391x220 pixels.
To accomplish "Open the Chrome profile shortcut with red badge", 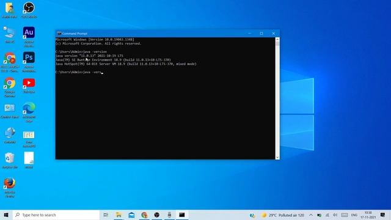I will tap(10, 62).
